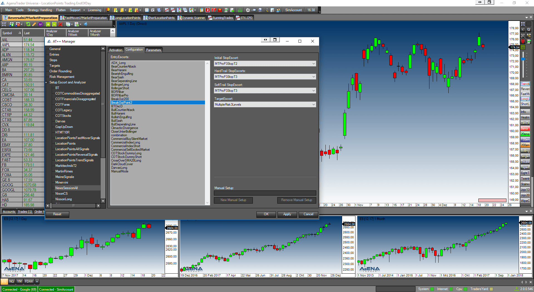Open the Support menu dropdown

(x=77, y=10)
